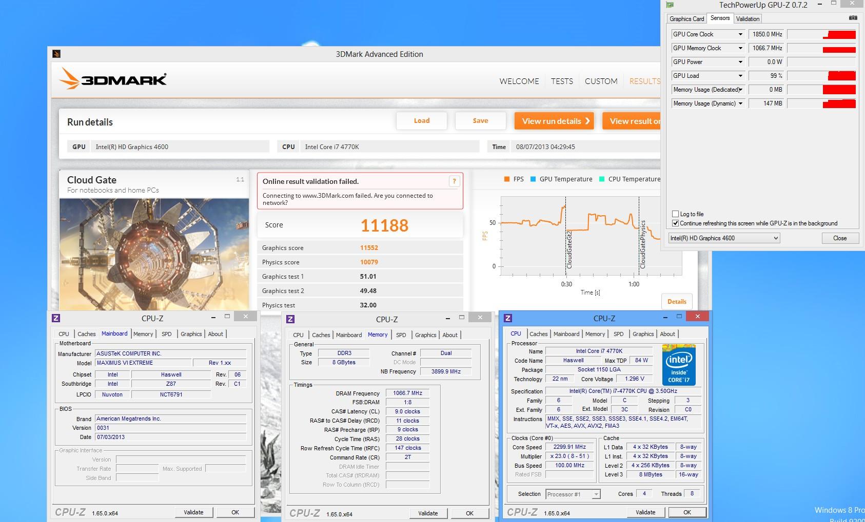Click the help question mark in validation error

[x=454, y=181]
